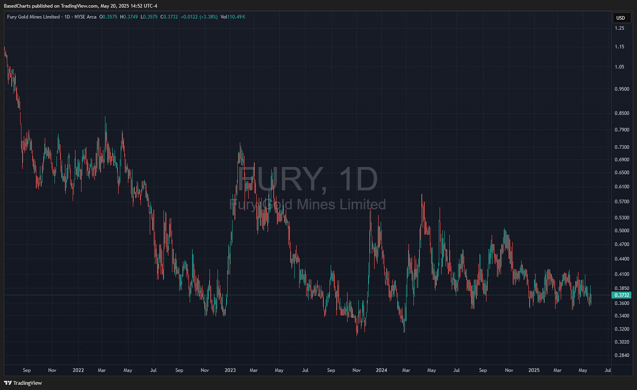Click the 0.5700 price axis label

[622, 202]
